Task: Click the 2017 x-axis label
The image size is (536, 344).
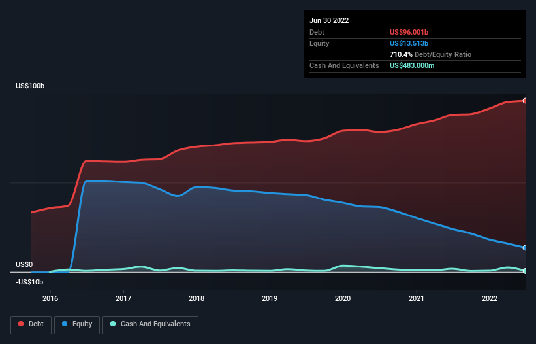Action: click(123, 298)
